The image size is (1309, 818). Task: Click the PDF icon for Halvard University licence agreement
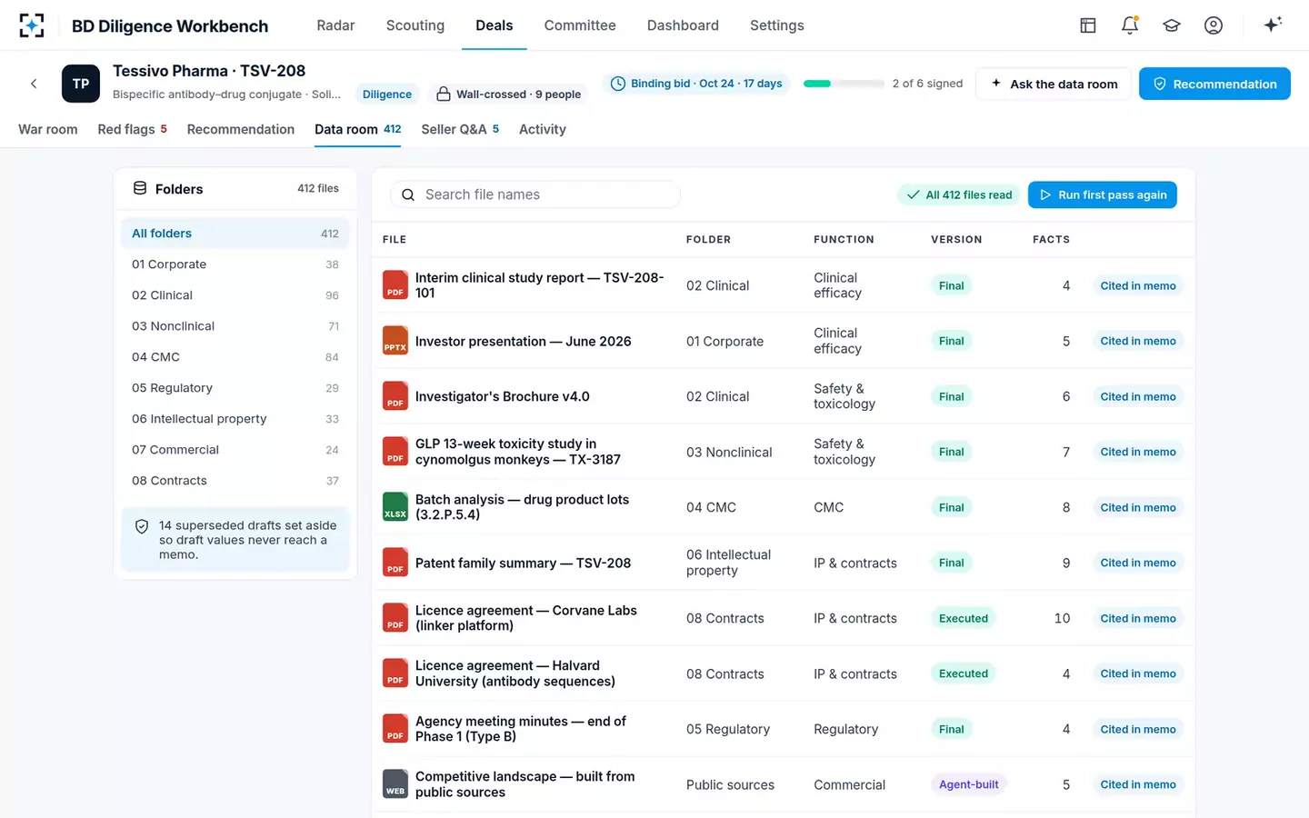point(395,673)
